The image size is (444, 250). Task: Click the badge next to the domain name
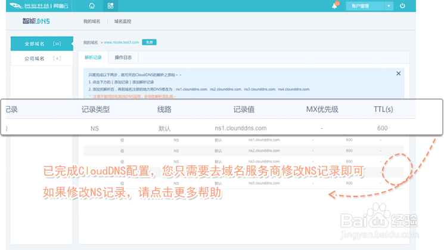(x=149, y=42)
